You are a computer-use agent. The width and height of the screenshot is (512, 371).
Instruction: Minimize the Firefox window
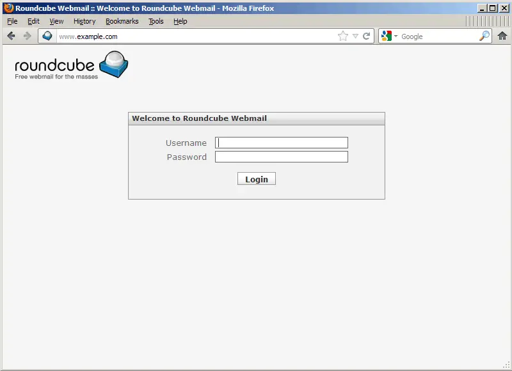pyautogui.click(x=481, y=8)
